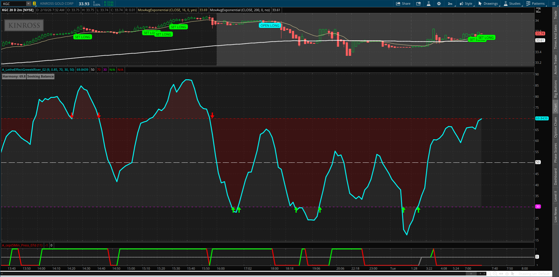Open the list menu icon at top right
Viewport: 559px width, 277px height.
click(x=553, y=4)
